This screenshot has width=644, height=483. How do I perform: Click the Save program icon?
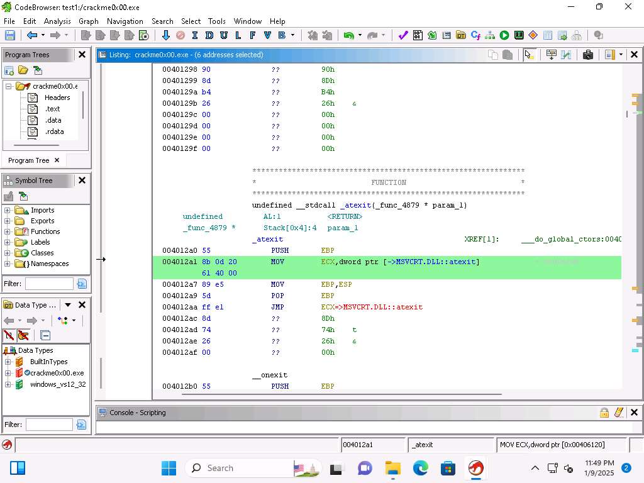(x=10, y=36)
